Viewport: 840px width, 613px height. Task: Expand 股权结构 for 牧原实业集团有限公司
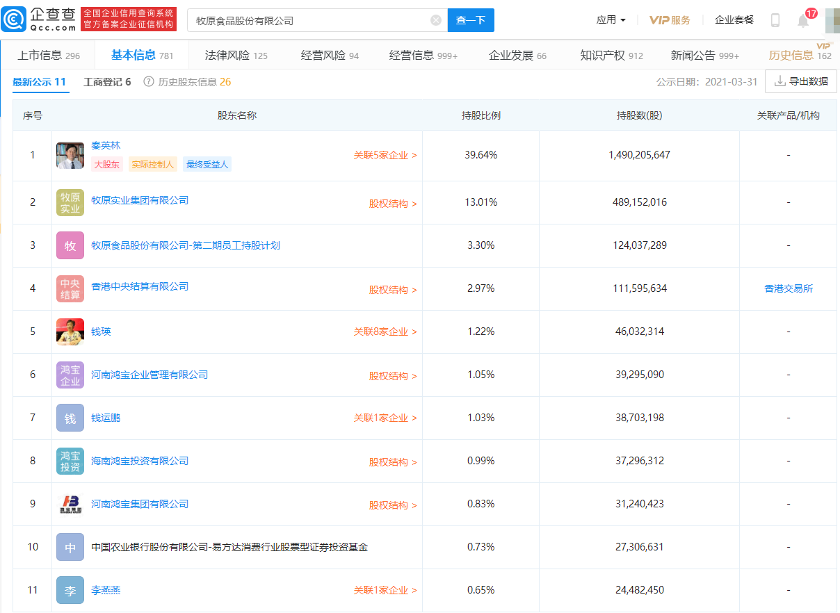[393, 204]
